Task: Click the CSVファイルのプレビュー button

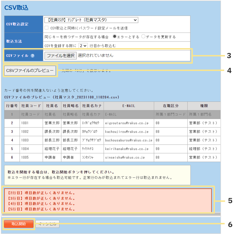Action: pos(30,71)
